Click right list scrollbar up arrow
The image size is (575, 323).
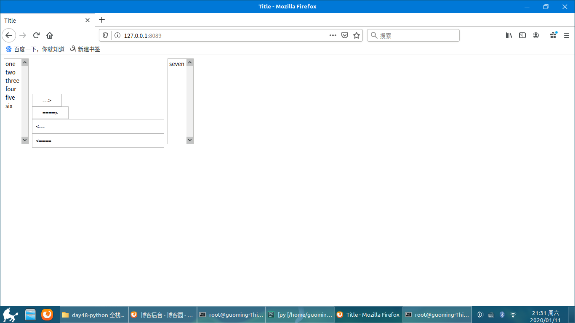[190, 63]
